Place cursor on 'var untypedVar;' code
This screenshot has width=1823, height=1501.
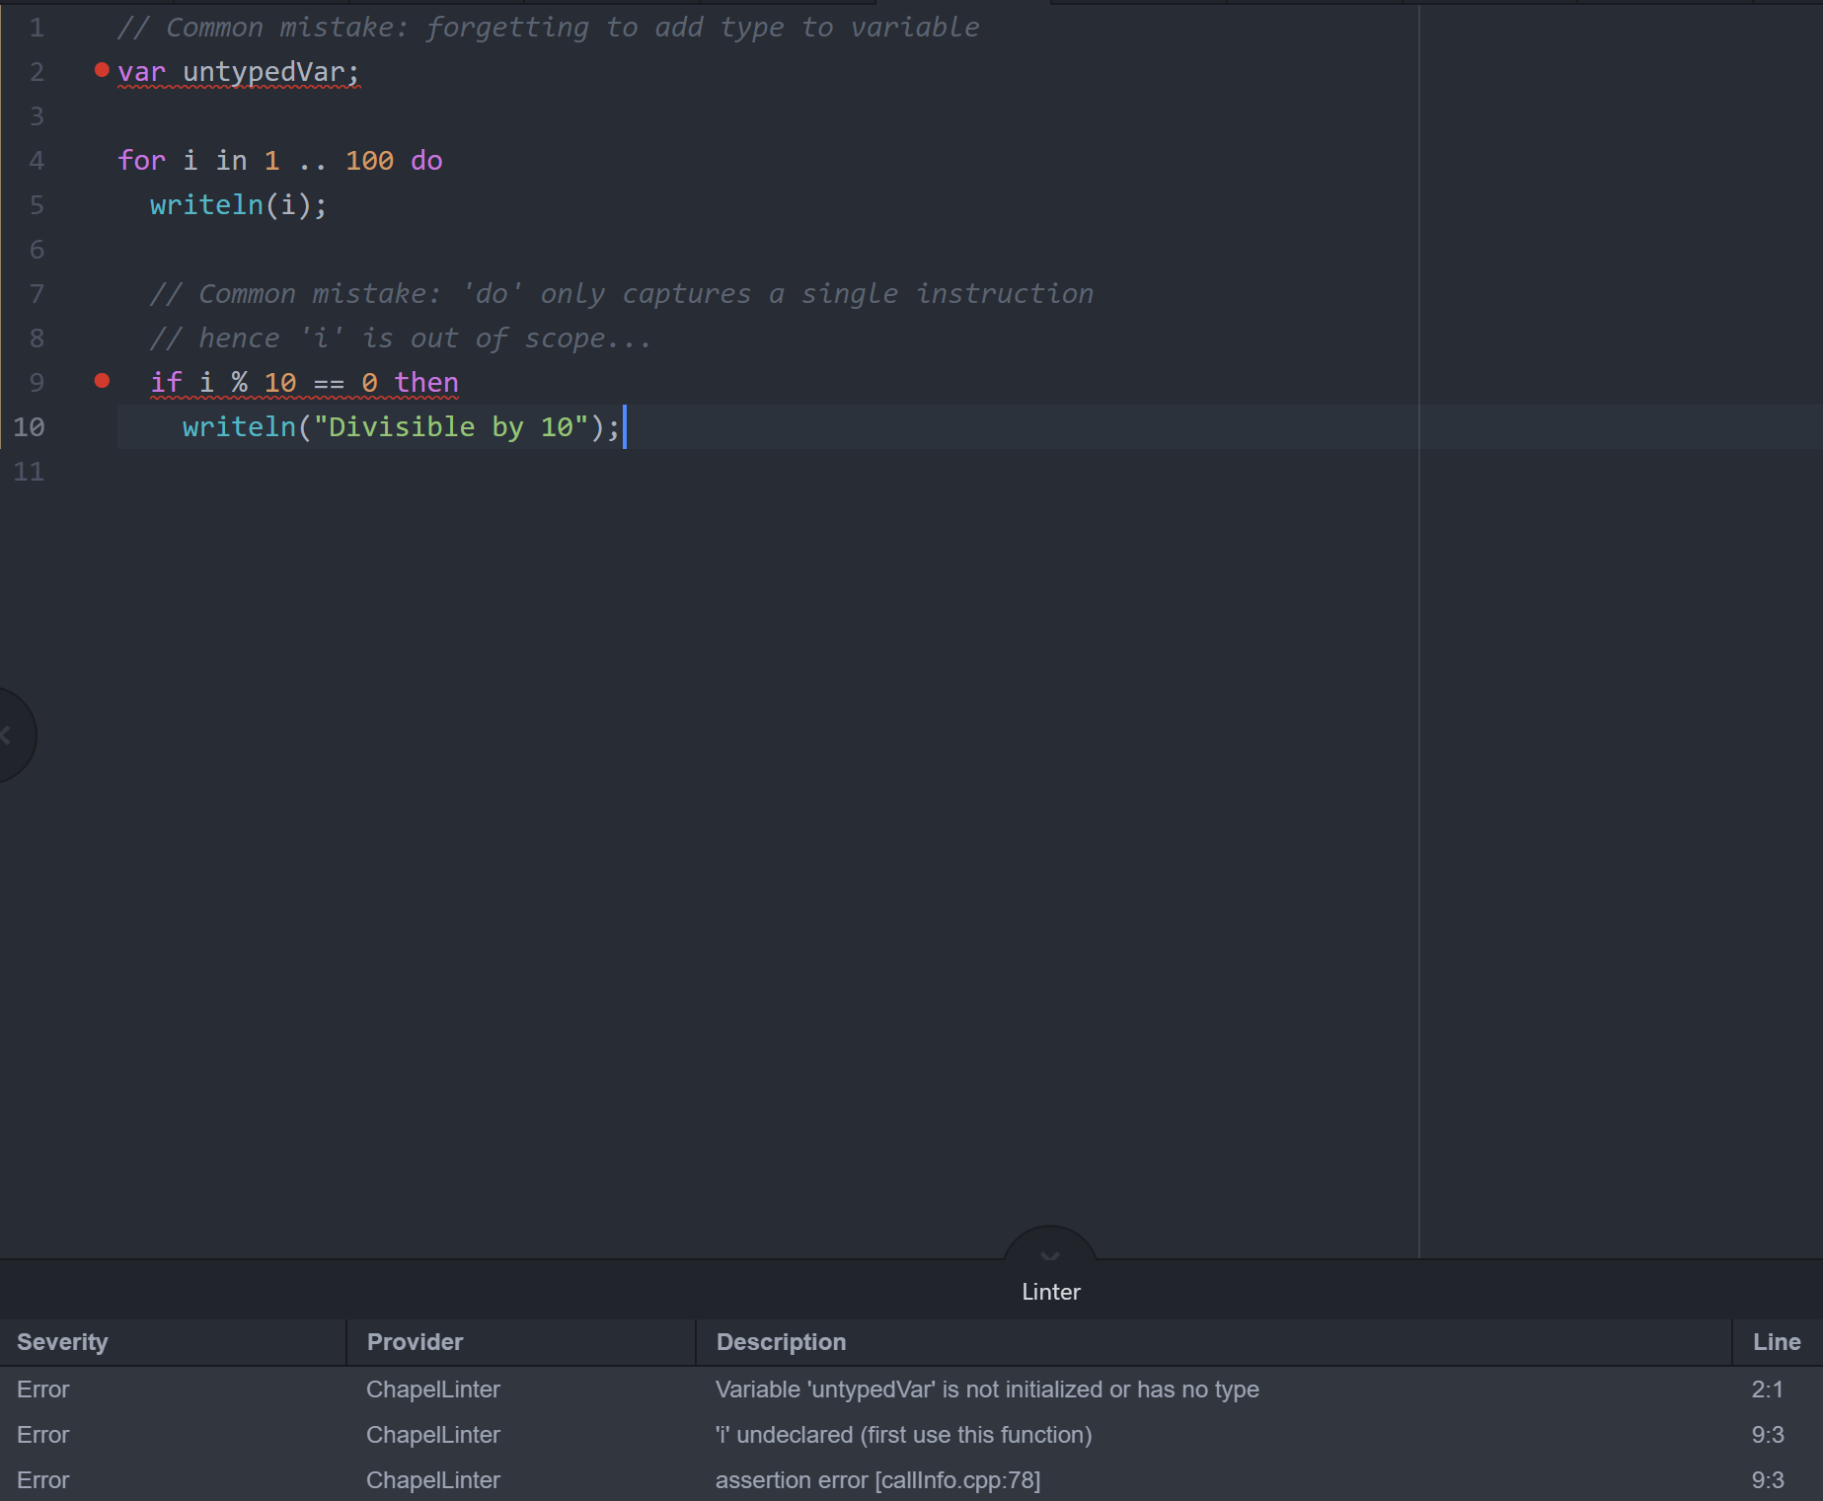click(239, 72)
